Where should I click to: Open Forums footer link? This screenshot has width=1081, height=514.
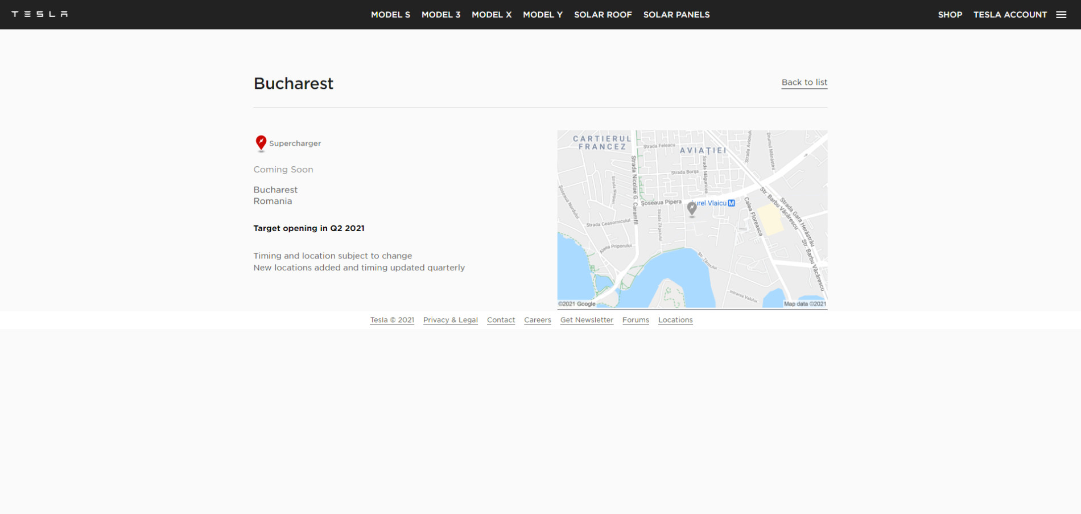coord(636,320)
